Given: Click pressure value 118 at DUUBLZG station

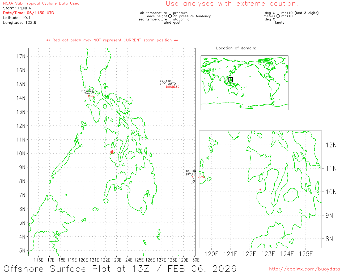Looking at the screenshot, I should [169, 81].
